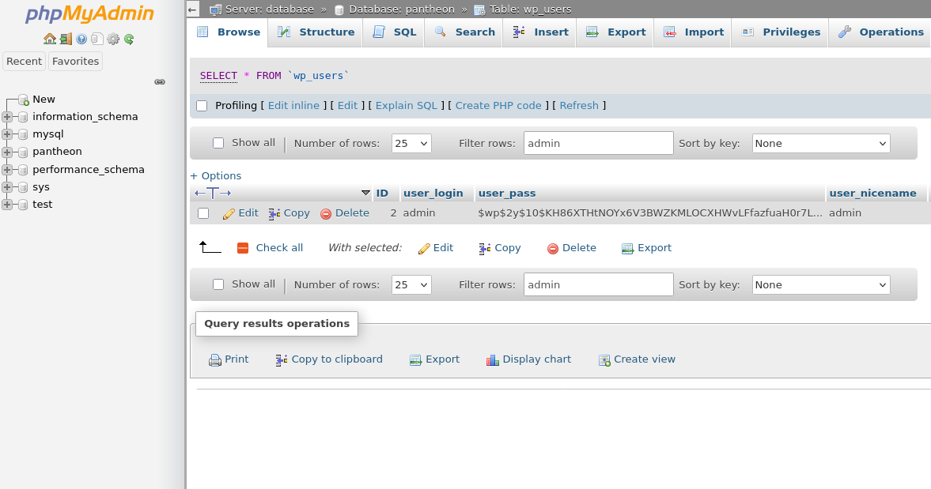Viewport: 931px width, 489px height.
Task: Click the printer Print icon
Action: pyautogui.click(x=215, y=359)
